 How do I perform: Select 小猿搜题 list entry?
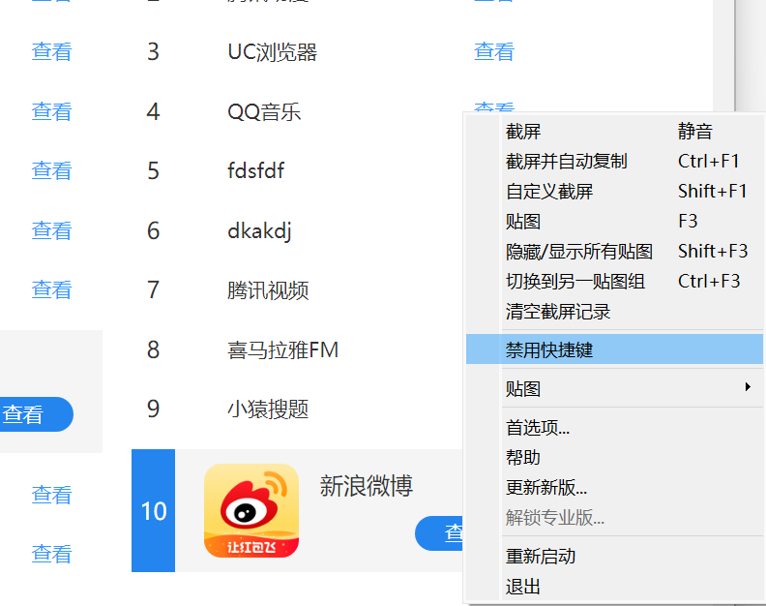268,409
